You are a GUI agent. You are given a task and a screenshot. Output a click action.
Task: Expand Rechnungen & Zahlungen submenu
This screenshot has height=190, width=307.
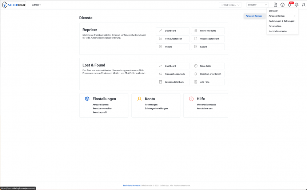tap(282, 21)
